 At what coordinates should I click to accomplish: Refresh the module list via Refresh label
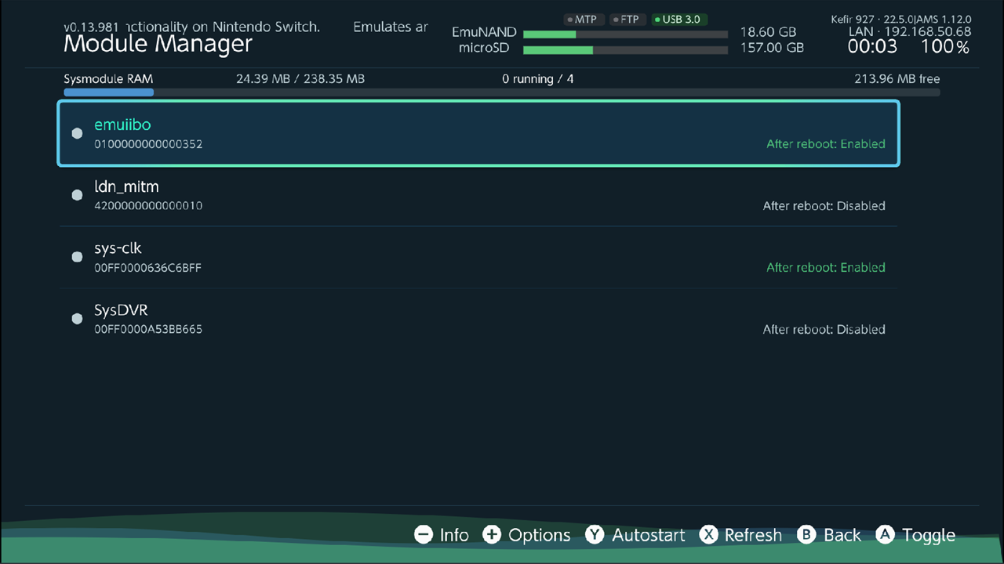coord(753,535)
